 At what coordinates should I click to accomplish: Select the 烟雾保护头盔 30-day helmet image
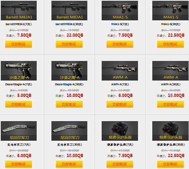tap(170, 131)
